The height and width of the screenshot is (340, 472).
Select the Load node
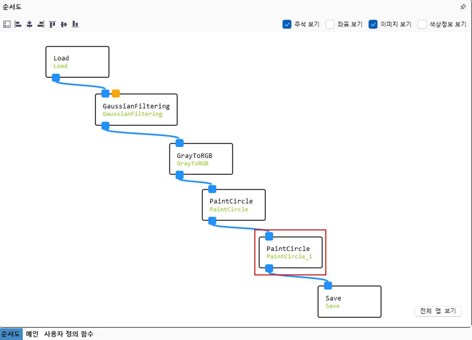(77, 62)
